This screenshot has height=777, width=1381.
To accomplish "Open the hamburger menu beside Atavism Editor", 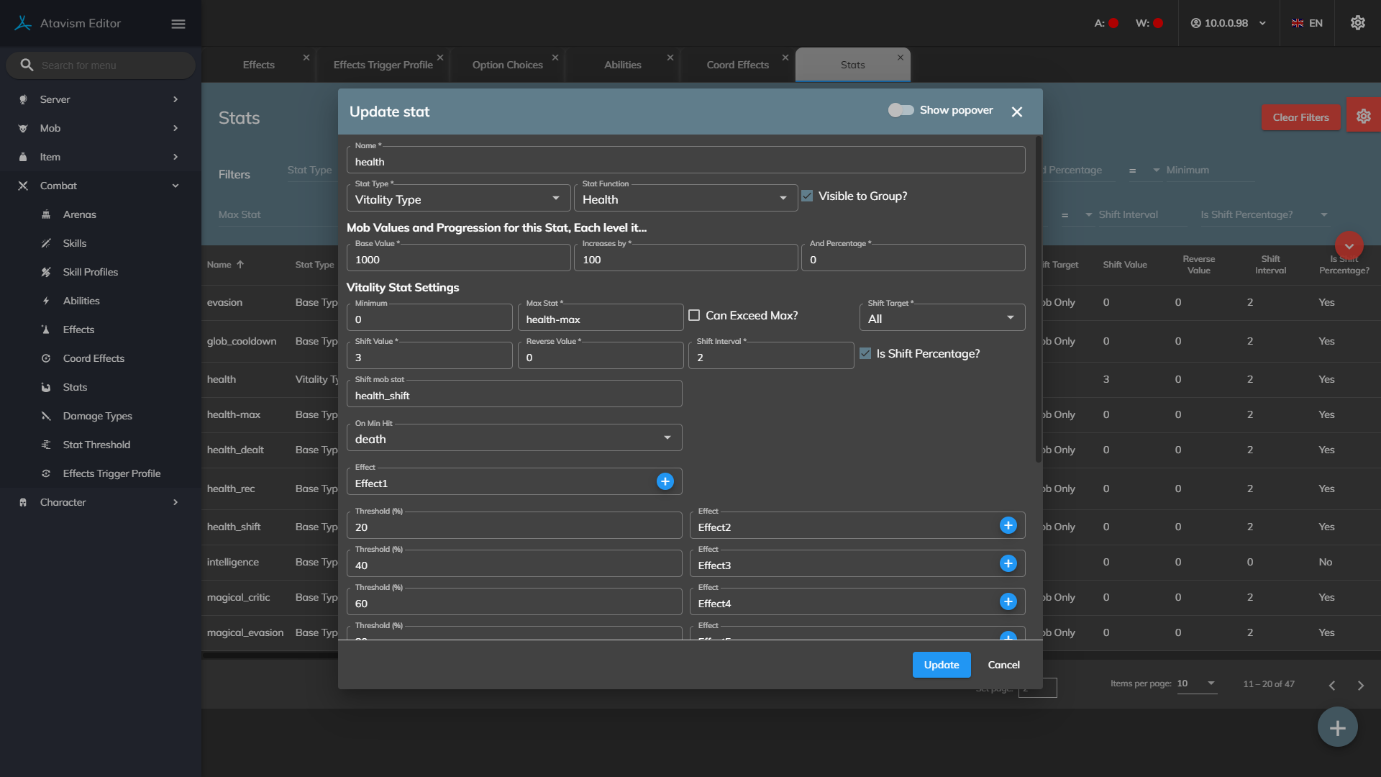I will click(x=178, y=24).
